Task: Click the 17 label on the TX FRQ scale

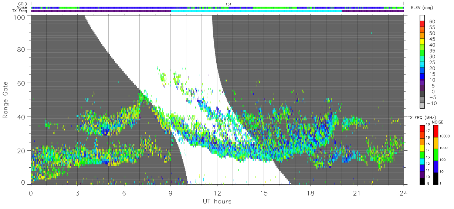Action: click(428, 131)
